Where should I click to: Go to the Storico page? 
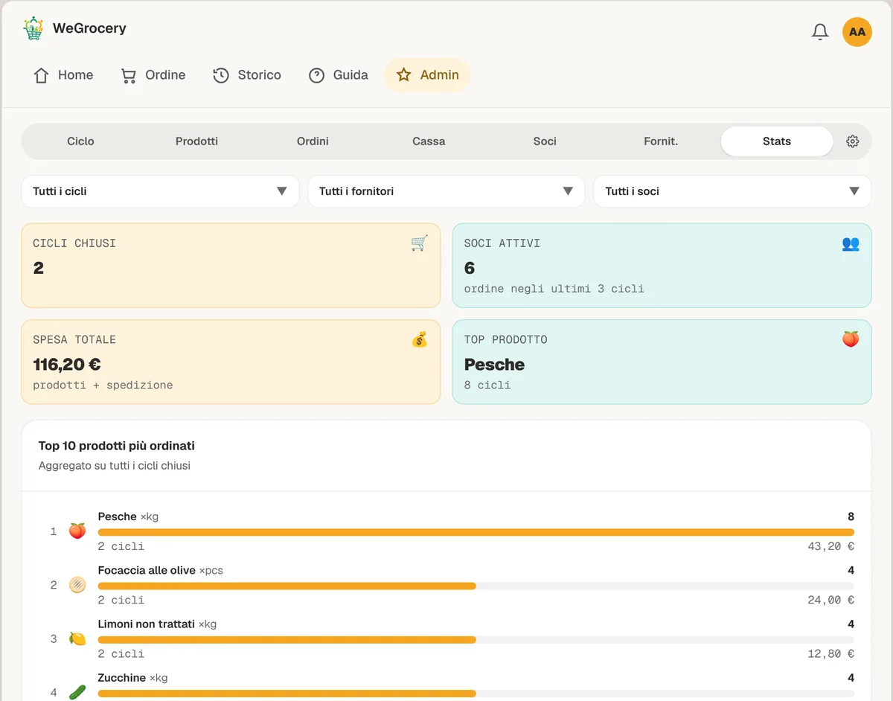coord(247,75)
